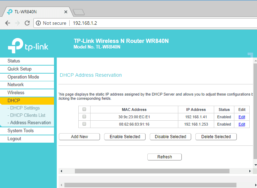This screenshot has height=188, width=257.
Task: Click the vertical scrollbar down arrow
Action: coord(255,165)
